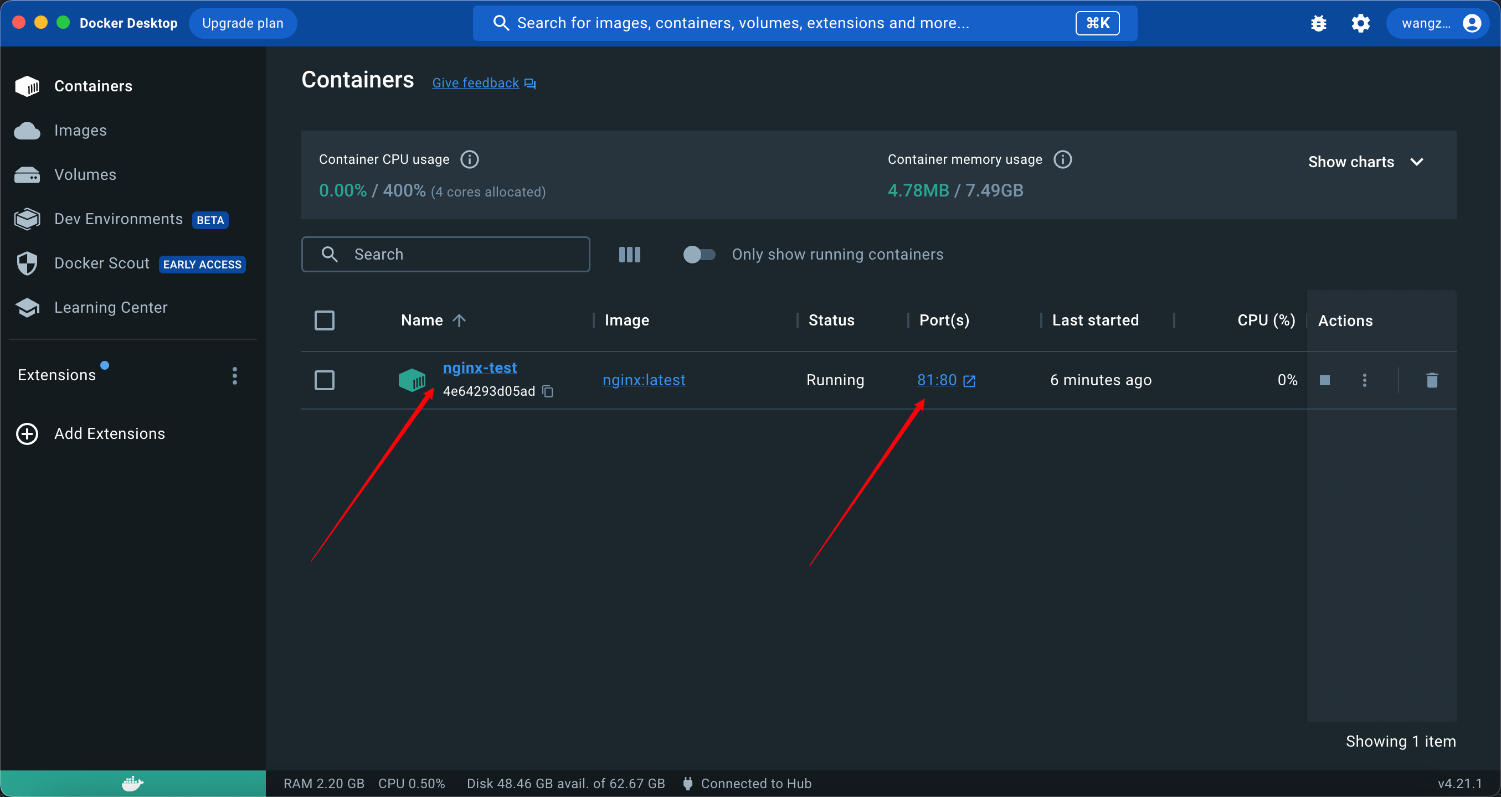Screen dimensions: 1501x797
Task: Open the nginx-test row more actions menu
Action: pos(1364,380)
